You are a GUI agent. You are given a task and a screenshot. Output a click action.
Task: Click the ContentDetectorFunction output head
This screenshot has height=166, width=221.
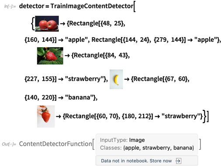(x=55, y=144)
